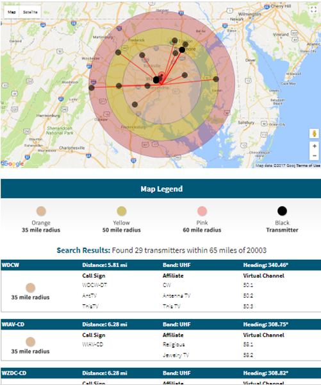This screenshot has width=321, height=385.
Task: Click the Search Results summary text
Action: click(x=161, y=250)
